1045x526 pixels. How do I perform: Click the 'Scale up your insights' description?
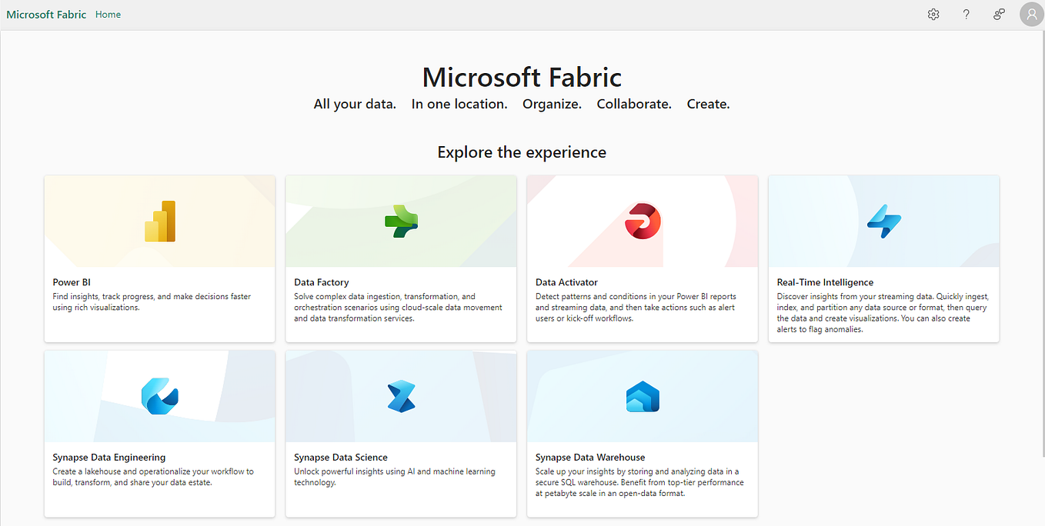coord(639,483)
